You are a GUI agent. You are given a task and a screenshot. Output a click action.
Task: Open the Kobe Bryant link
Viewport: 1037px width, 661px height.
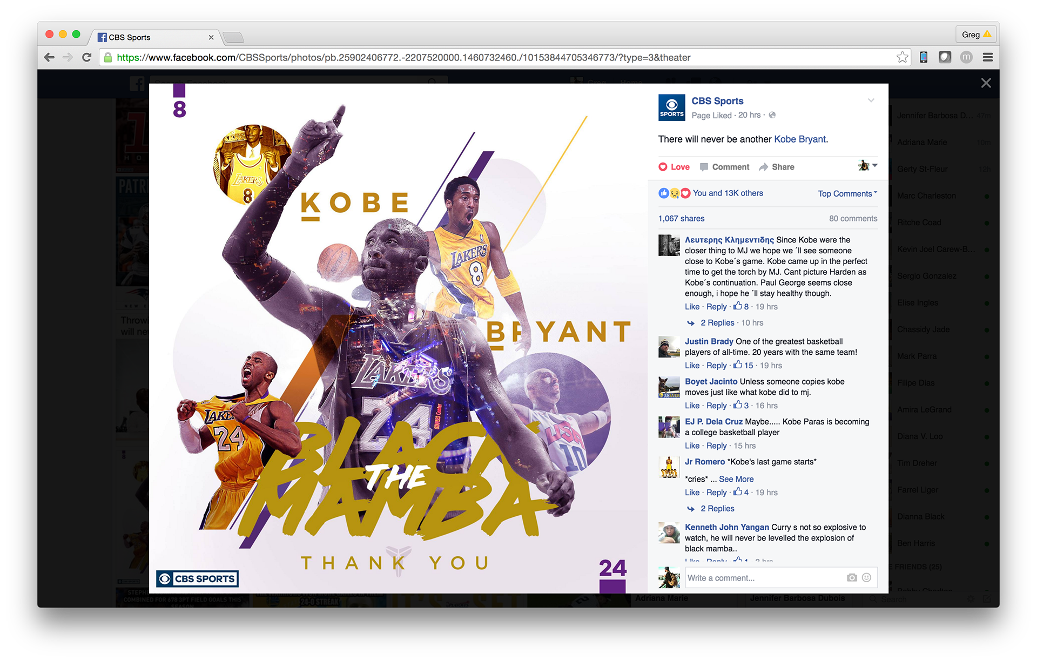click(799, 139)
